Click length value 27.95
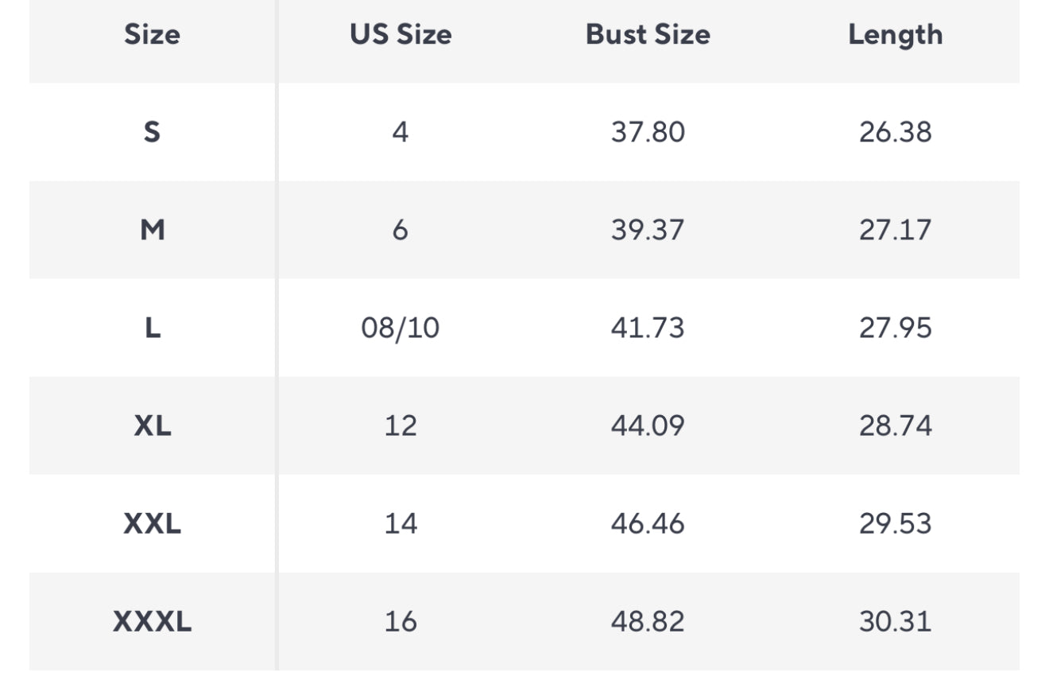 point(895,328)
